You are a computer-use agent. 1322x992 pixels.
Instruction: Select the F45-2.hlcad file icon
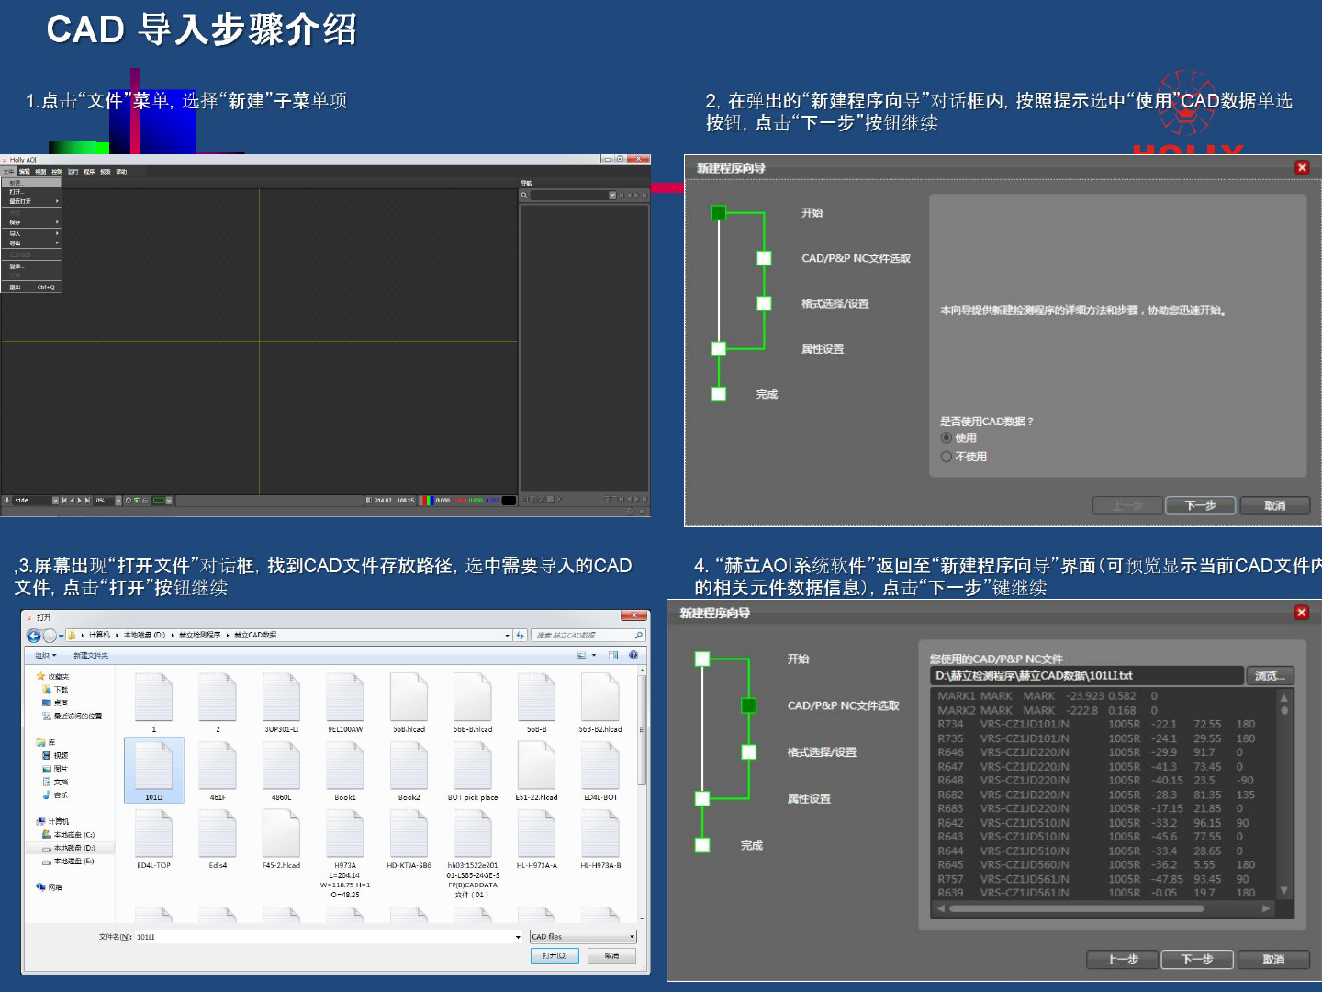(x=281, y=834)
